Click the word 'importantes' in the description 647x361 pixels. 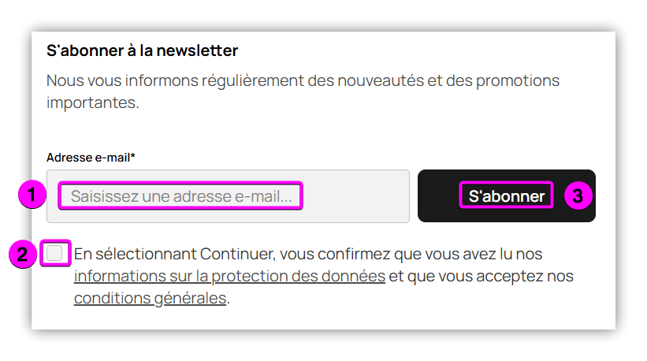[x=91, y=102]
